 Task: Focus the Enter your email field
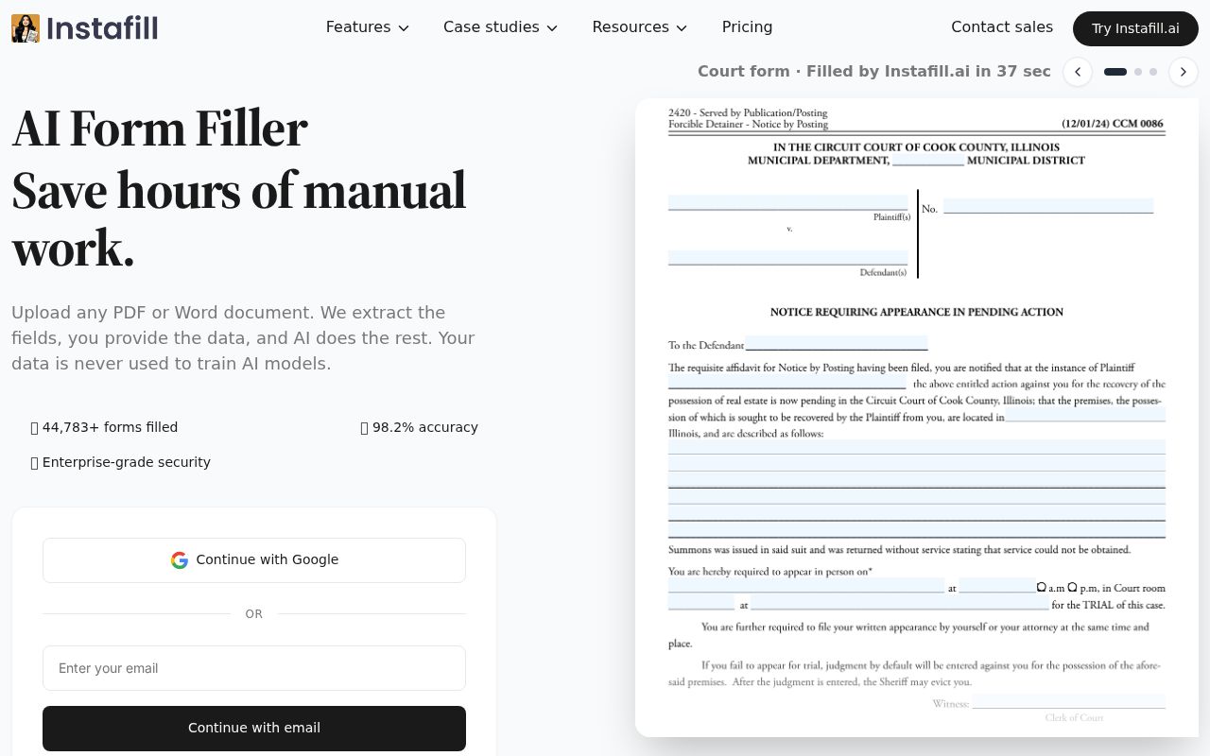254,668
